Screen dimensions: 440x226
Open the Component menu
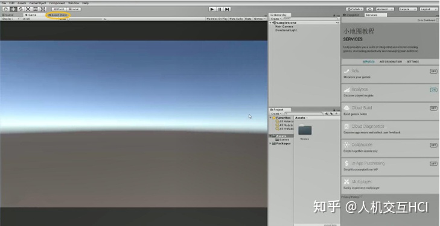[57, 3]
